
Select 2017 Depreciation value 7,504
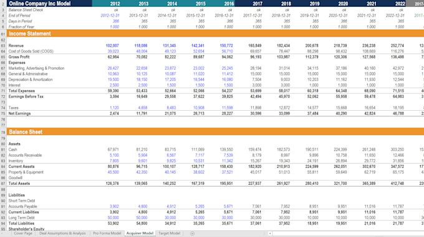point(257,80)
